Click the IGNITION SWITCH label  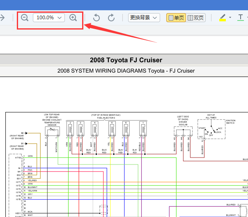tap(231, 122)
